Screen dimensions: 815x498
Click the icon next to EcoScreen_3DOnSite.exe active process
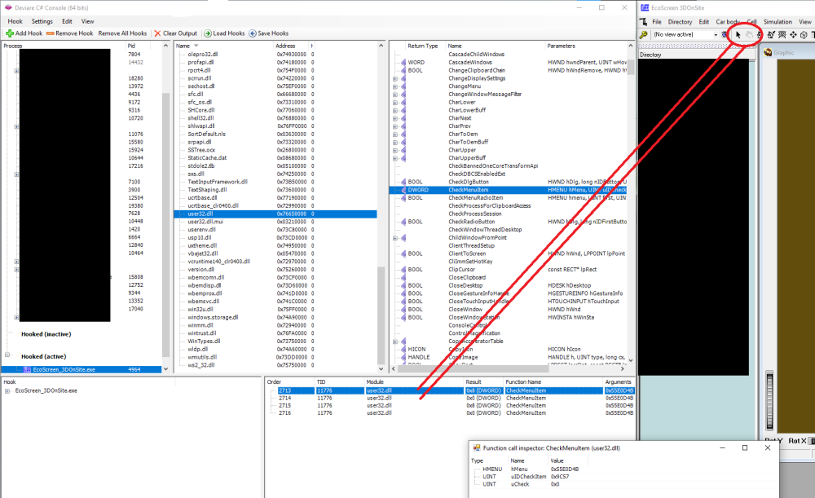28,369
